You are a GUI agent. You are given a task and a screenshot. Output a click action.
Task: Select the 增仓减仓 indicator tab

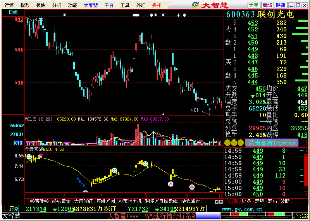(x=190, y=201)
